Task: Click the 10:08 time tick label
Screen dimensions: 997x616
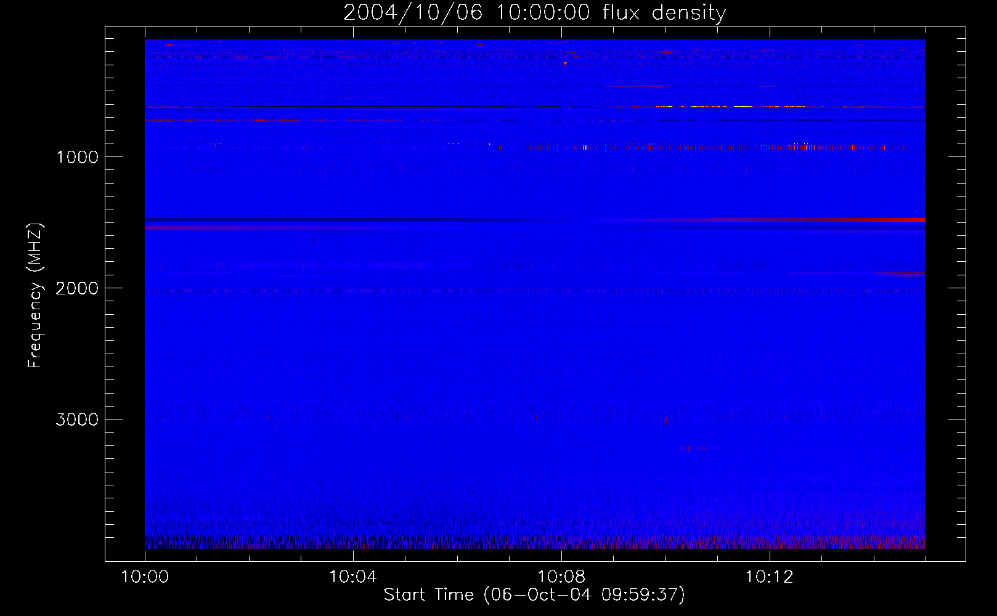Action: click(x=561, y=577)
